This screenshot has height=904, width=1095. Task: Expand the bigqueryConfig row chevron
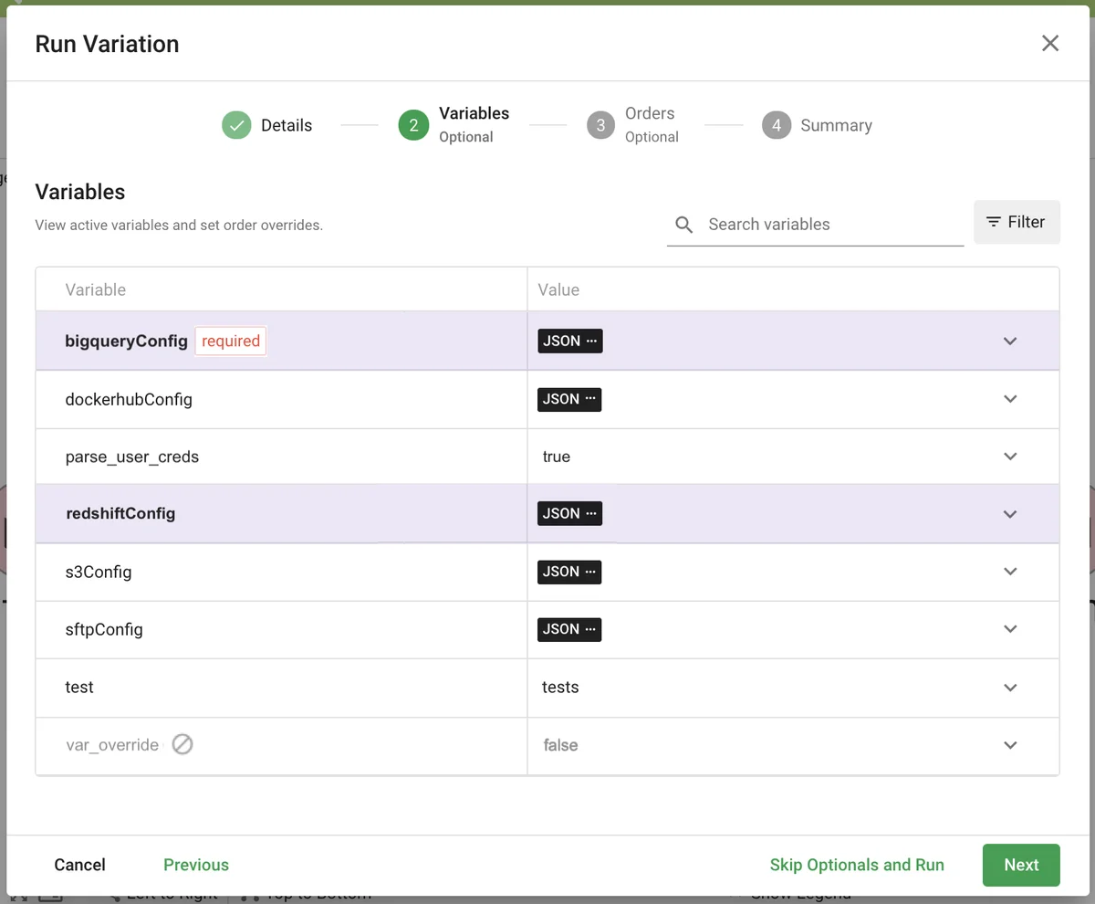tap(1010, 341)
